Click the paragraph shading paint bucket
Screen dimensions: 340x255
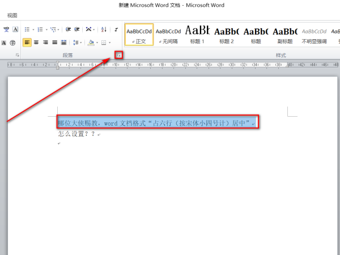point(91,42)
